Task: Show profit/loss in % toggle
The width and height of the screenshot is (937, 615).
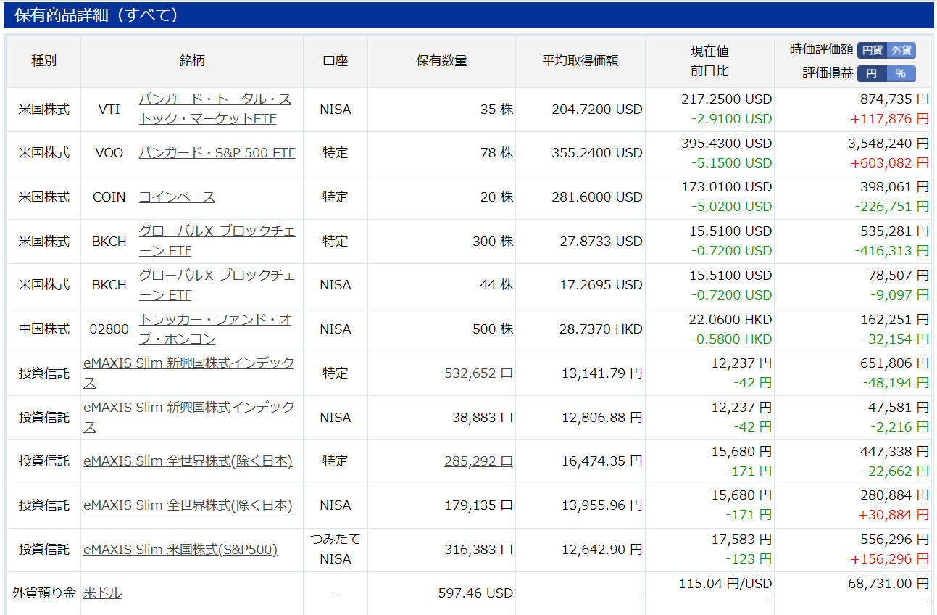Action: 901,73
